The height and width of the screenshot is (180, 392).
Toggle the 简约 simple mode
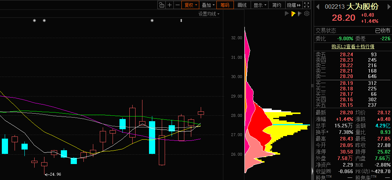277,5
